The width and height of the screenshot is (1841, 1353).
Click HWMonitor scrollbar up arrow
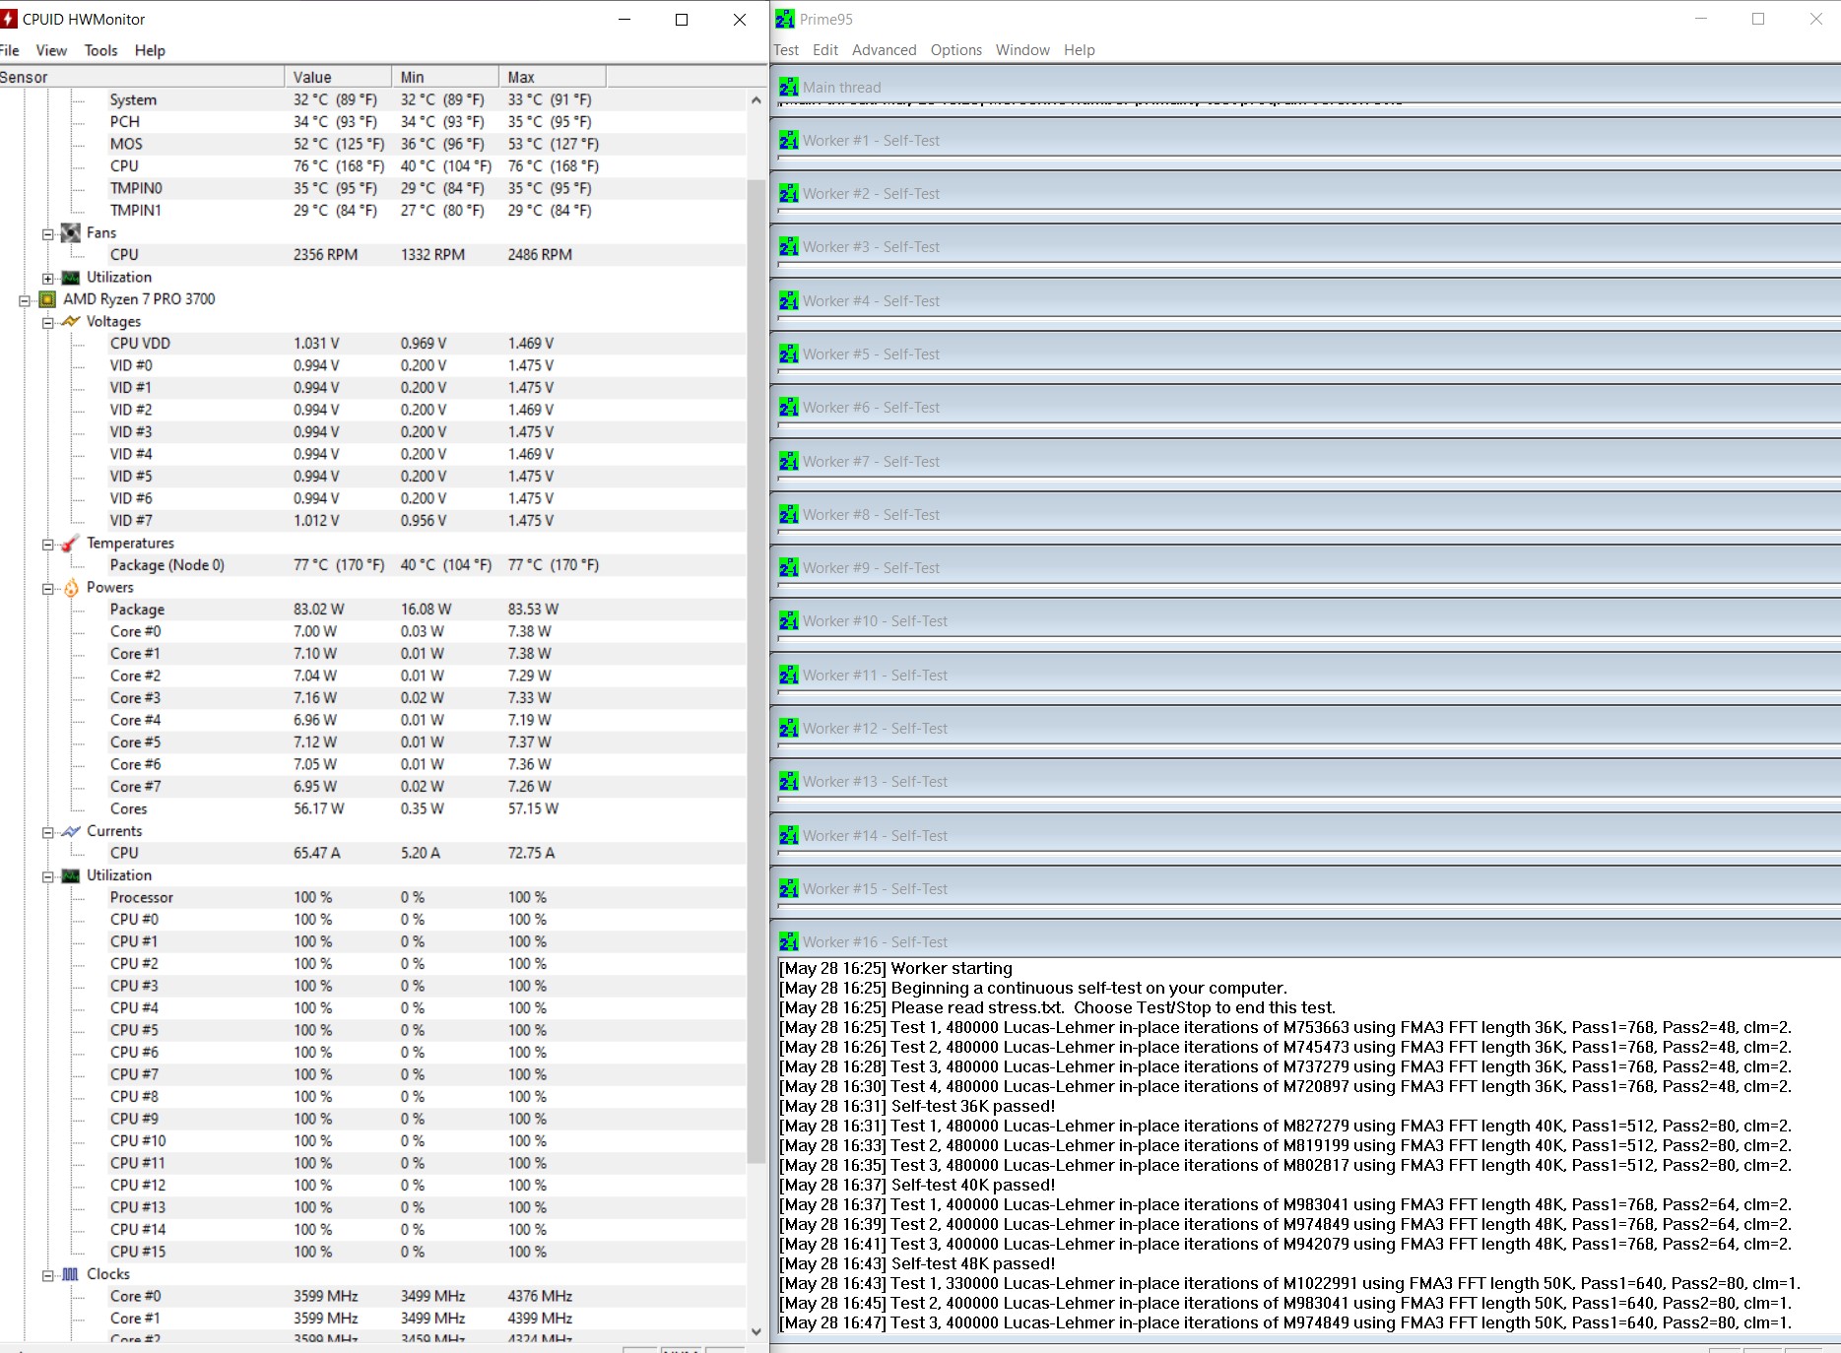click(x=756, y=99)
